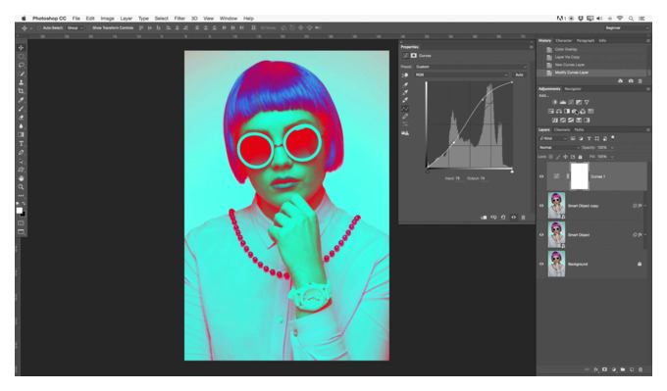Hide the Smart Object layer
Screen dimensions: 667x391
pyautogui.click(x=541, y=234)
